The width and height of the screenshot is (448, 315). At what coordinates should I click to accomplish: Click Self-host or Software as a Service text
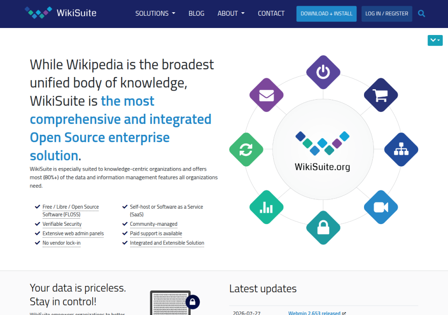(x=166, y=211)
